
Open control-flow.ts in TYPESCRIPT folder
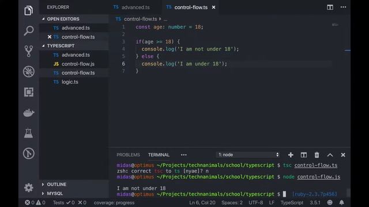(74, 73)
